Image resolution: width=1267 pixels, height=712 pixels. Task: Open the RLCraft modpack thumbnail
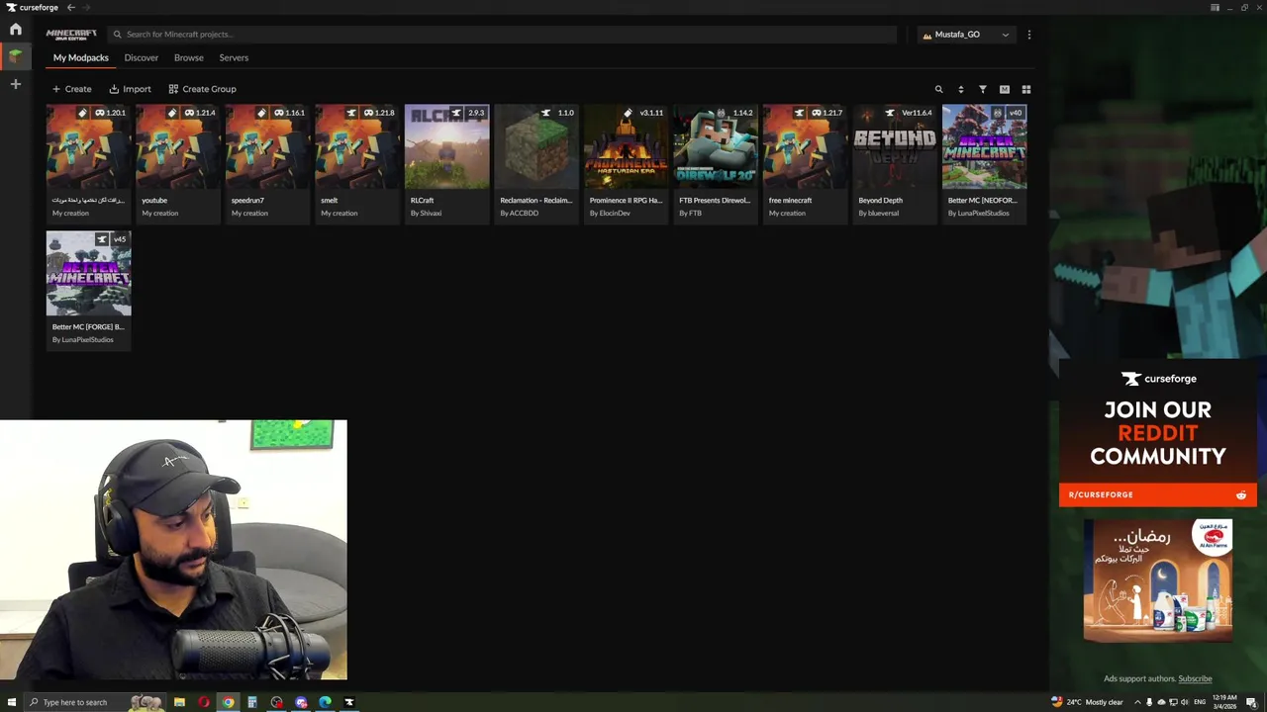[x=446, y=147]
